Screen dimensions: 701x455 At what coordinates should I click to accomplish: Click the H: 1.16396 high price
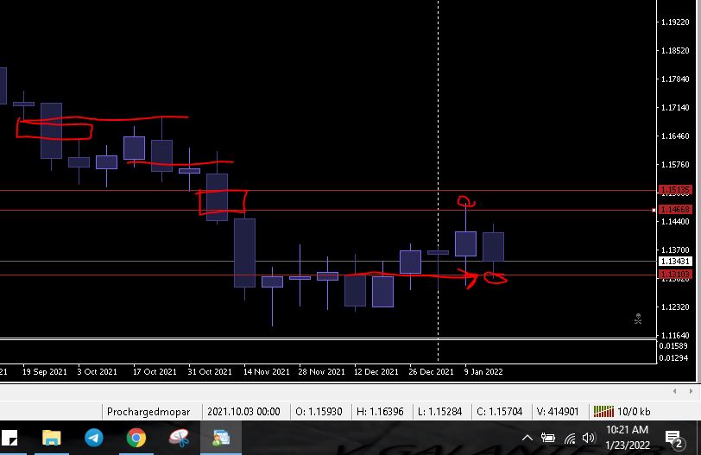tap(380, 412)
